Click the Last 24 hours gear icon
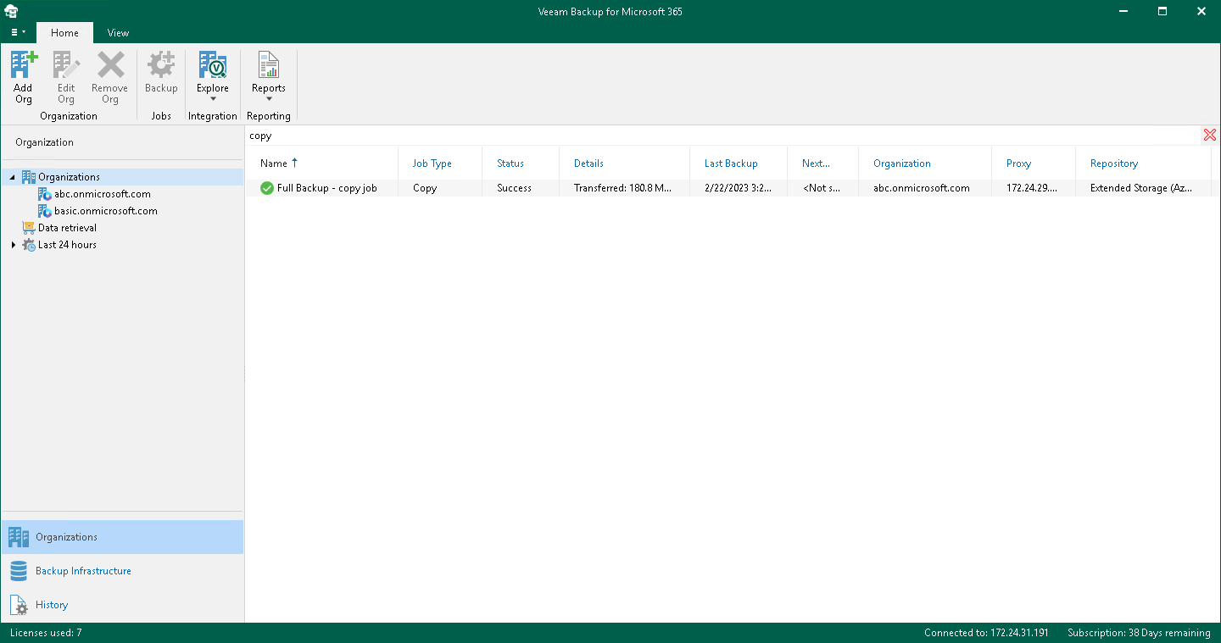1221x643 pixels. point(28,245)
